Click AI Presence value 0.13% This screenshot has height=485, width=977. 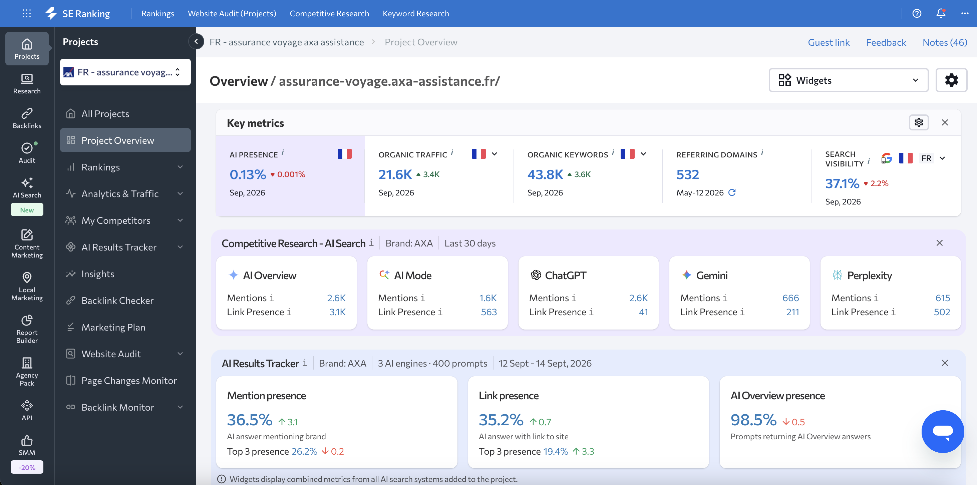pyautogui.click(x=248, y=174)
